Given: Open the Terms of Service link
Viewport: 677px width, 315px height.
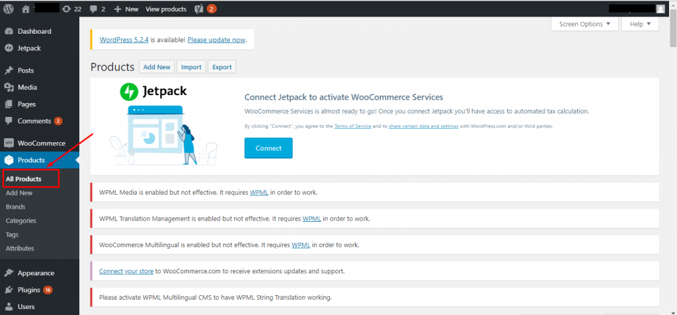Looking at the screenshot, I should tap(352, 126).
